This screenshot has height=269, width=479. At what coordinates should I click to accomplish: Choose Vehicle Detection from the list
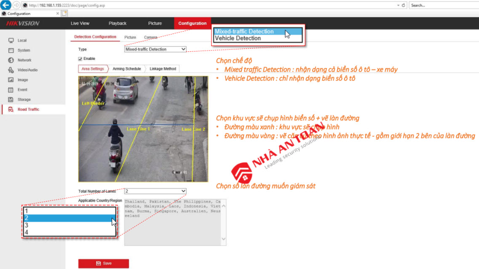[238, 38]
